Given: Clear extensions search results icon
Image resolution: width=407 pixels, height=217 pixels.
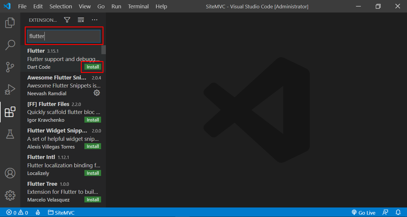Looking at the screenshot, I should click(x=81, y=20).
